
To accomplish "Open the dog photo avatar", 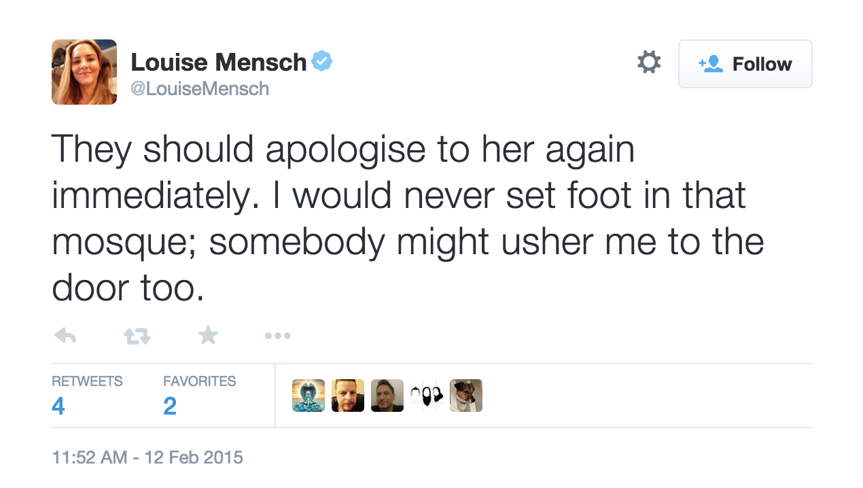I will coord(466,396).
